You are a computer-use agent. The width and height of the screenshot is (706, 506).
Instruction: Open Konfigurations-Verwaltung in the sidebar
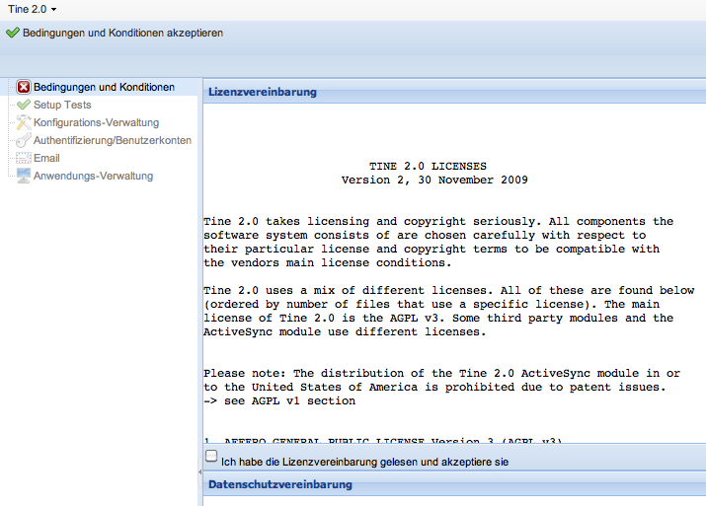pos(96,122)
